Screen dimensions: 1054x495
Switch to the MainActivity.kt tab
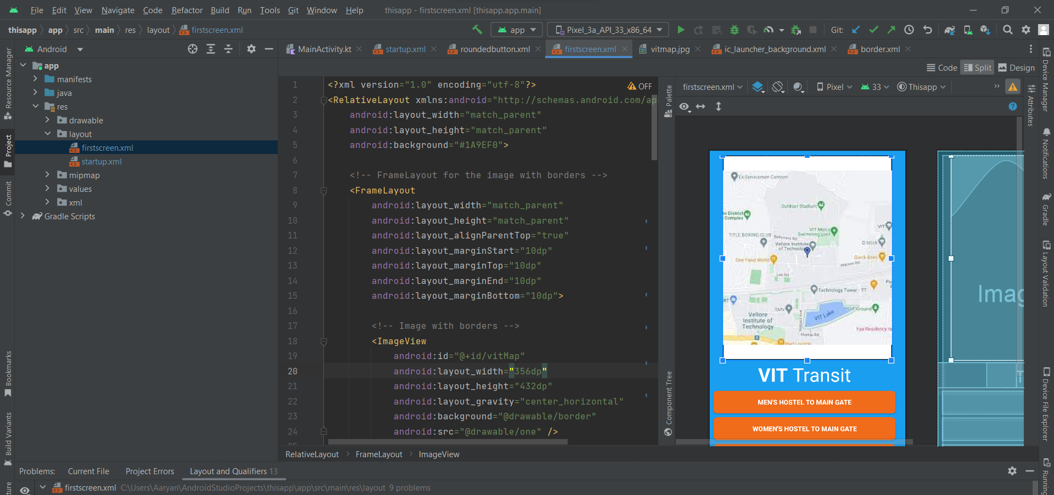[x=324, y=49]
